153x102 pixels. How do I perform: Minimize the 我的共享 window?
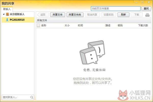(136, 2)
